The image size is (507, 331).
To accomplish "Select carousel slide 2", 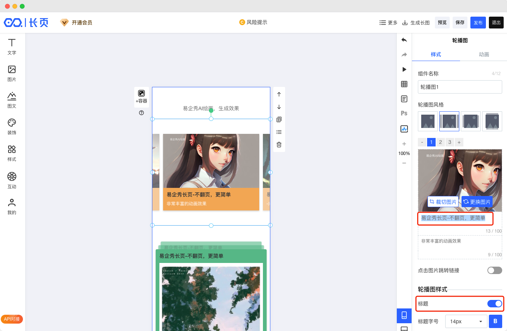I will click(x=440, y=142).
